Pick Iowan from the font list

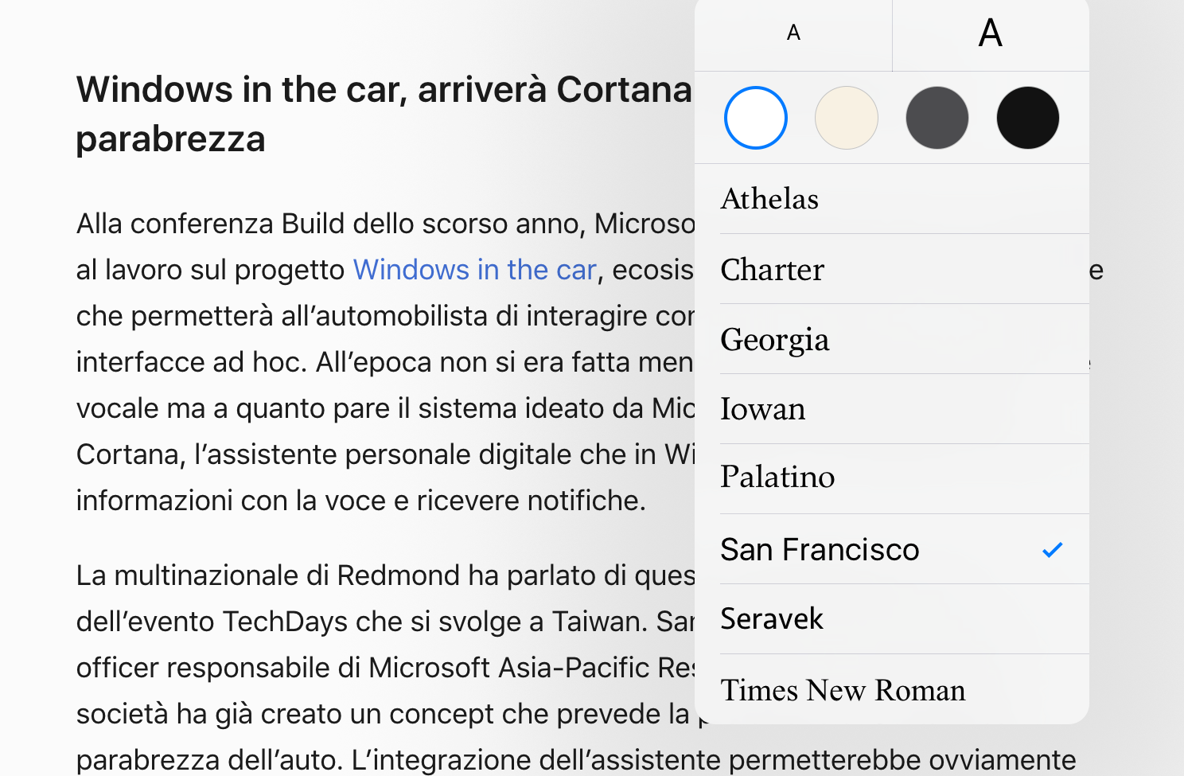[763, 409]
